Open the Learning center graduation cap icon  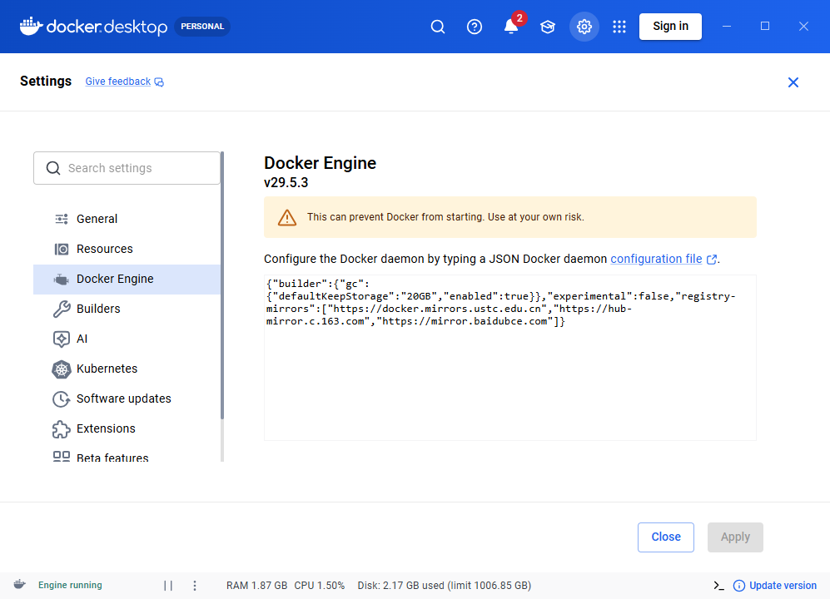pos(547,27)
